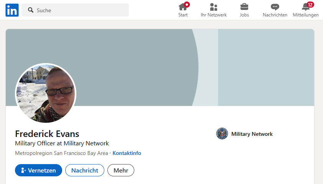Open Nachrichten chat bubble icon
Image resolution: width=323 pixels, height=184 pixels.
click(275, 7)
